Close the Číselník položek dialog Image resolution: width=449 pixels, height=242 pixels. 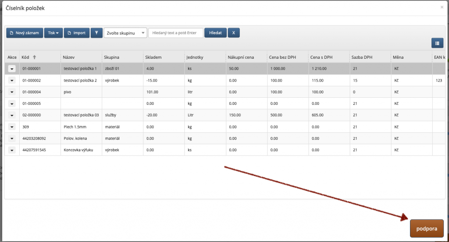(442, 7)
